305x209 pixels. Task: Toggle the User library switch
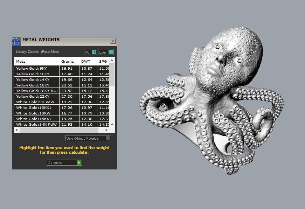(x=106, y=52)
